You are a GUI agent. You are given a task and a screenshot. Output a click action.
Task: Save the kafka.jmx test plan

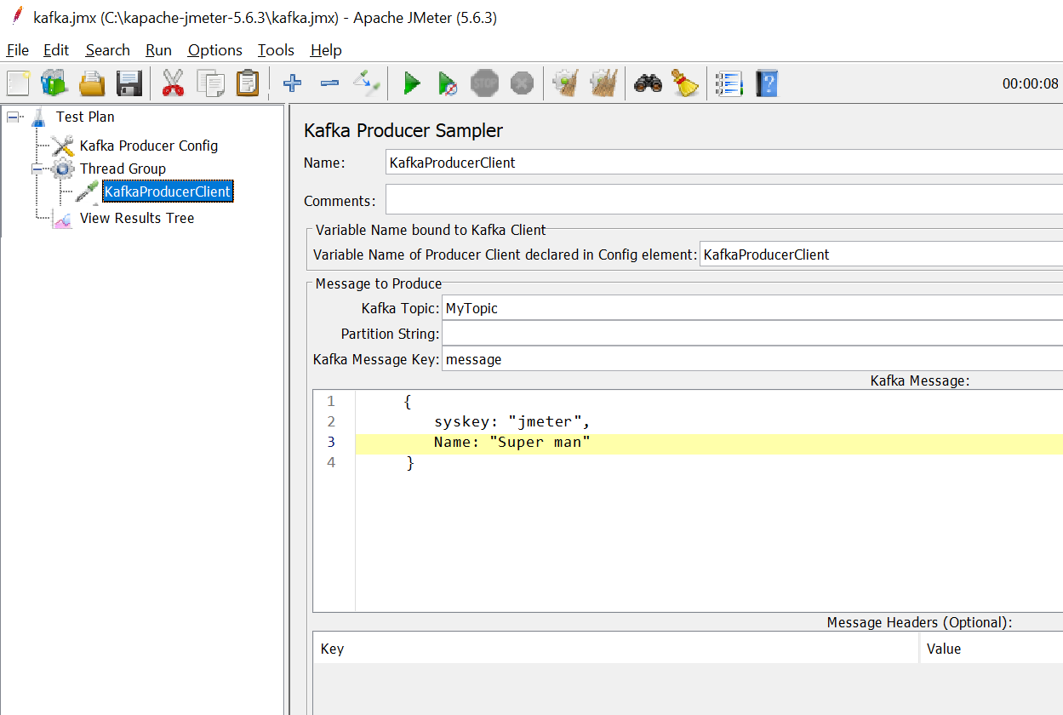(128, 83)
